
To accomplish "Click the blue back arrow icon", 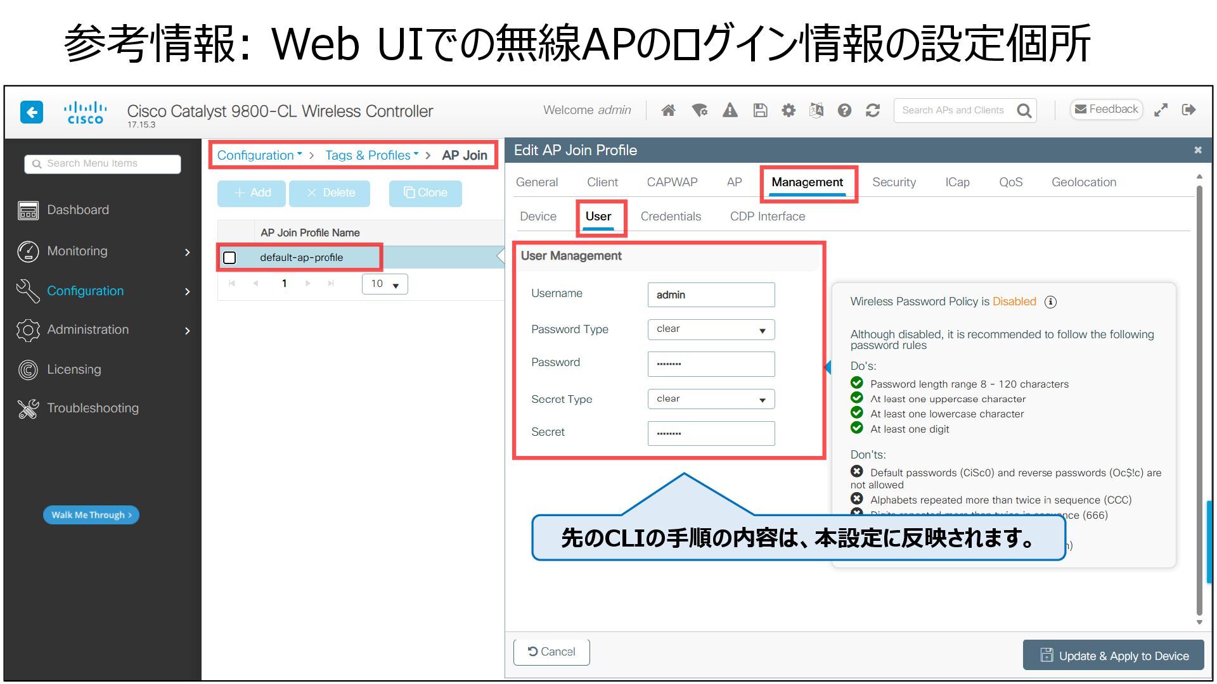I will (x=32, y=112).
